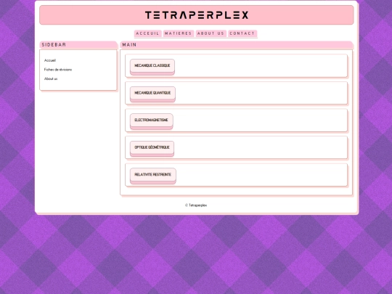This screenshot has height=294, width=392.
Task: Open the MECANIQUE CLASSIQUE subject button
Action: click(x=152, y=66)
